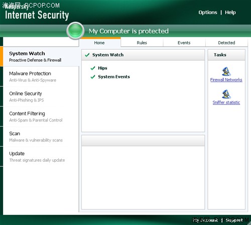
Task: Click the System Watch header checkmark
Action: tap(87, 55)
